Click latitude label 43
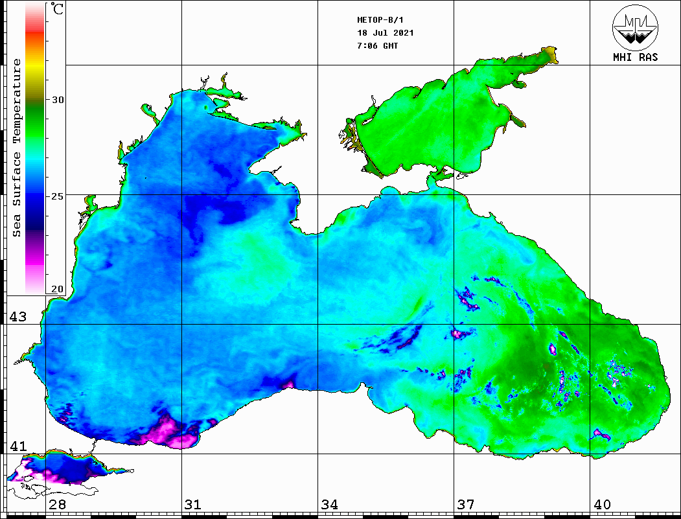Image resolution: width=681 pixels, height=519 pixels. pyautogui.click(x=18, y=317)
